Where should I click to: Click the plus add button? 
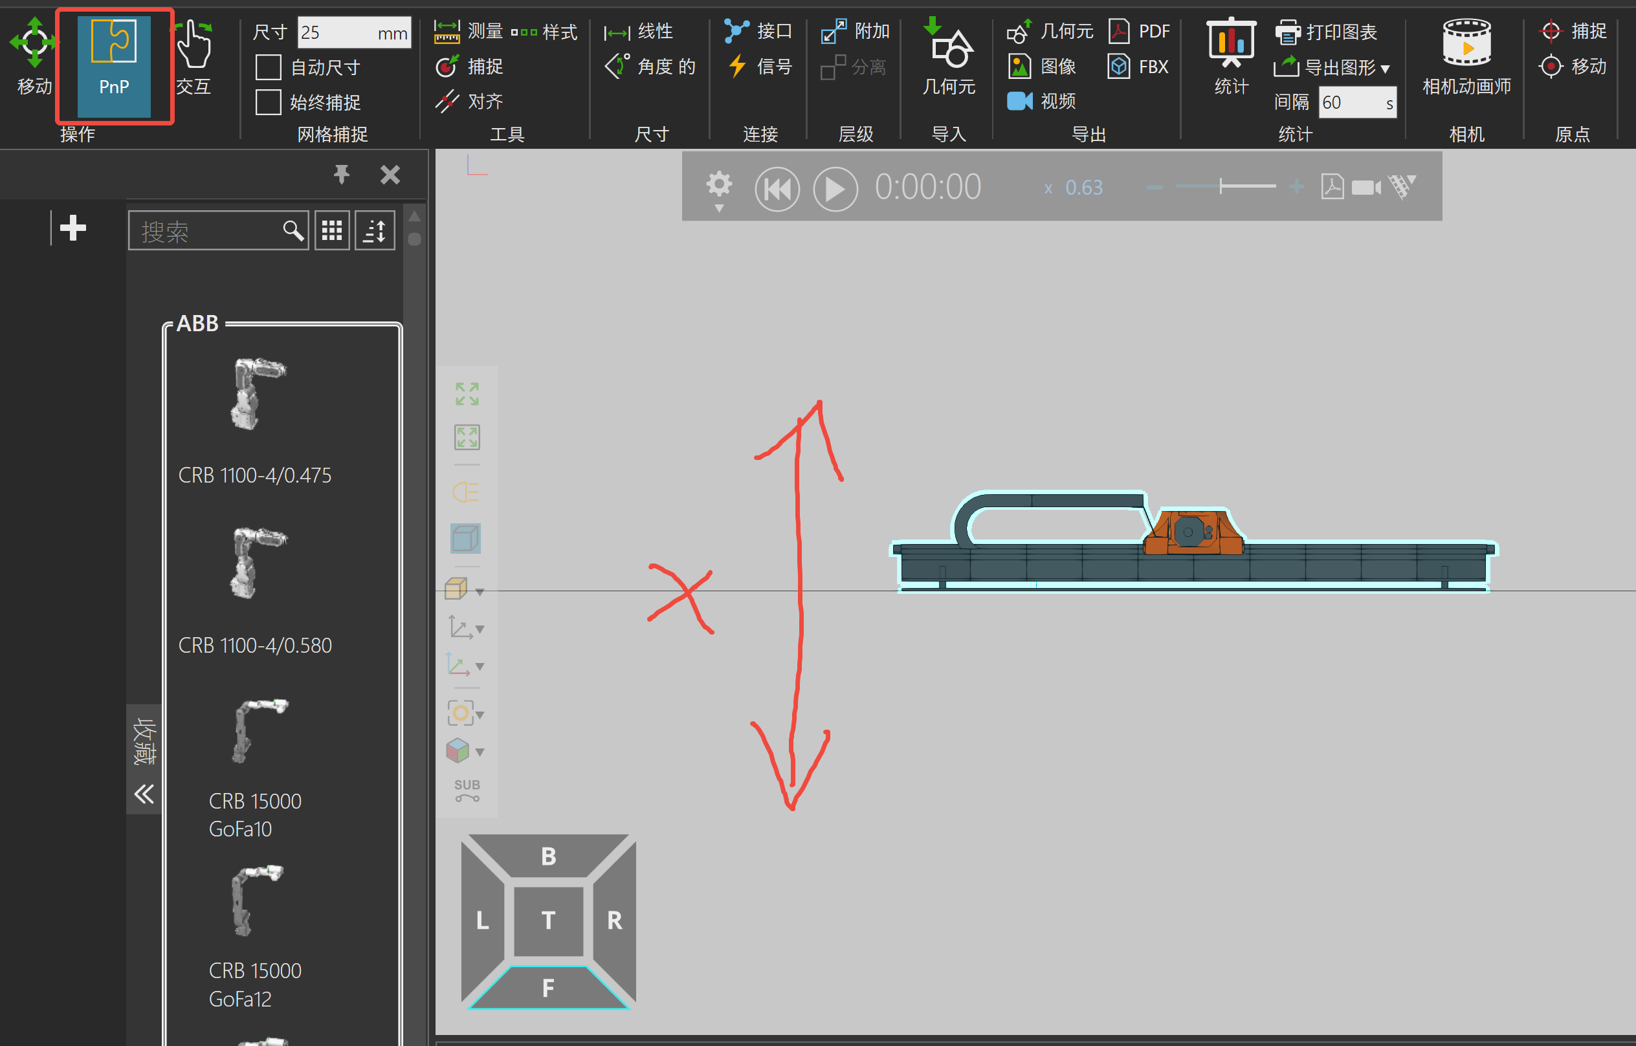coord(72,228)
